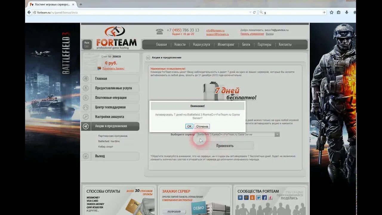Image resolution: width=382 pixels, height=215 pixels.
Task: Open the Facebook community icon
Action: 264,197
